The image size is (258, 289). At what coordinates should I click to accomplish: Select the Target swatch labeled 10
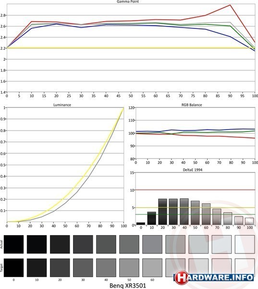point(37,268)
